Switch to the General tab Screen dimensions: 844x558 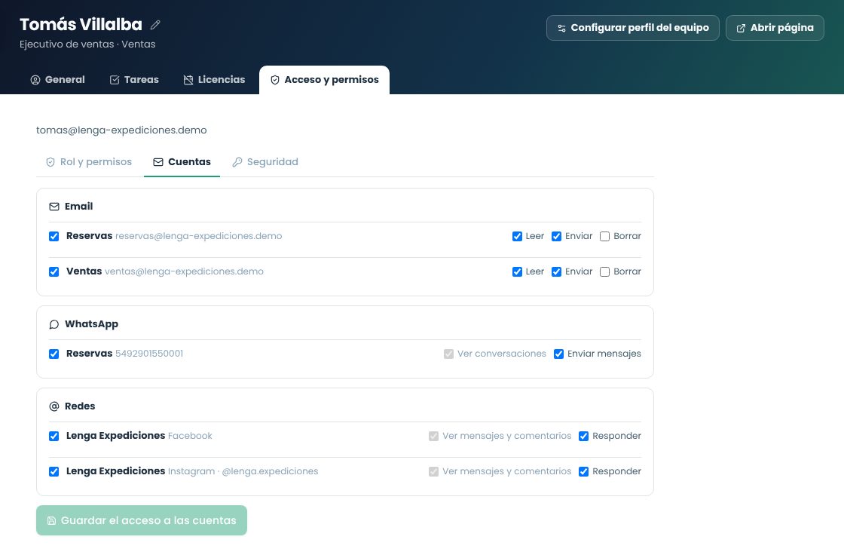57,80
